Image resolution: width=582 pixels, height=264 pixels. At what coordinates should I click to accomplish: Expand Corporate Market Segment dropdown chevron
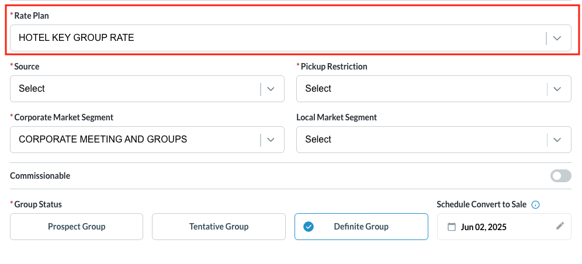click(271, 140)
